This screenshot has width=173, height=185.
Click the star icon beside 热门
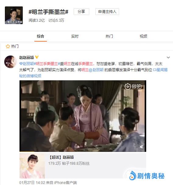click(x=8, y=46)
